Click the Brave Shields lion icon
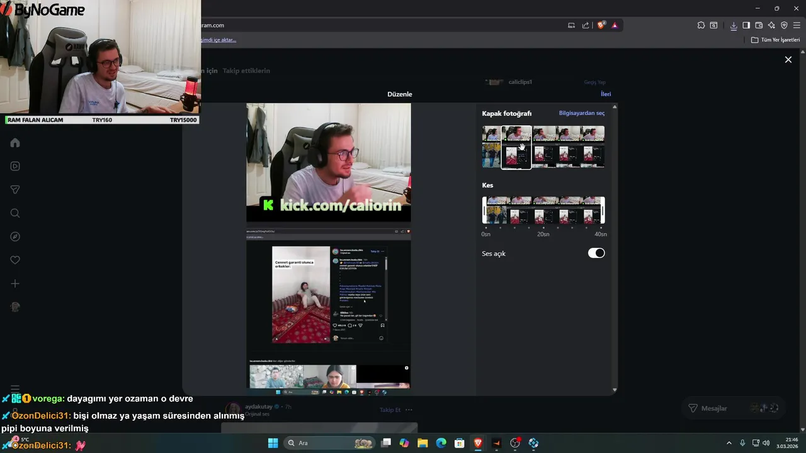The height and width of the screenshot is (453, 806). (601, 25)
